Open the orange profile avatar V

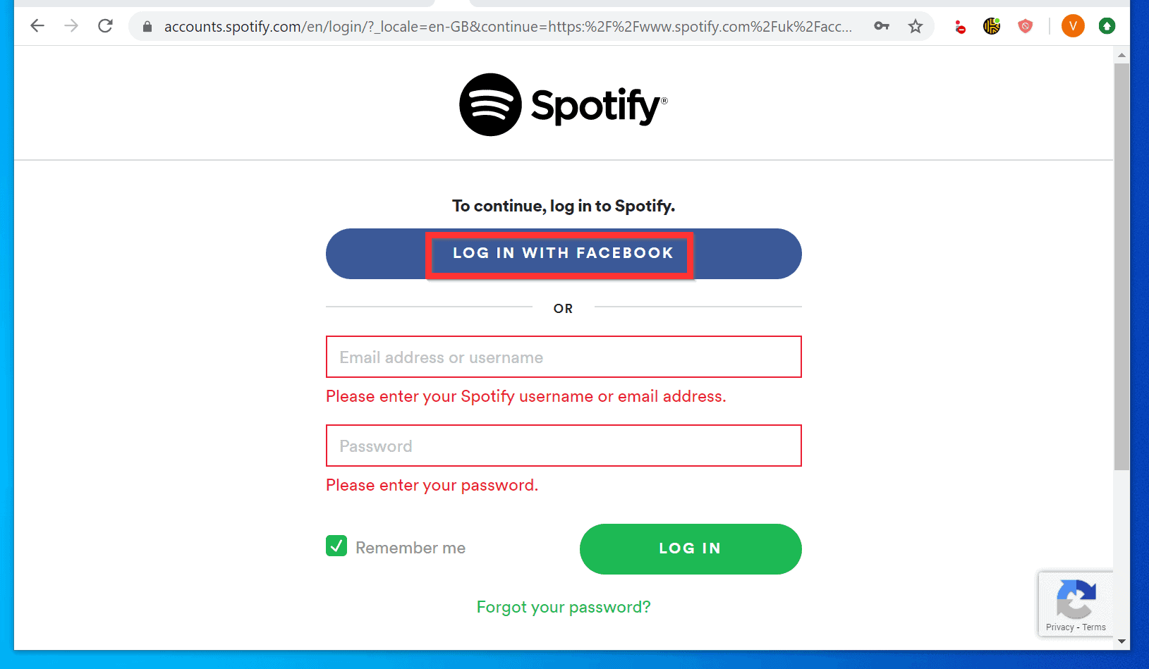[x=1073, y=26]
